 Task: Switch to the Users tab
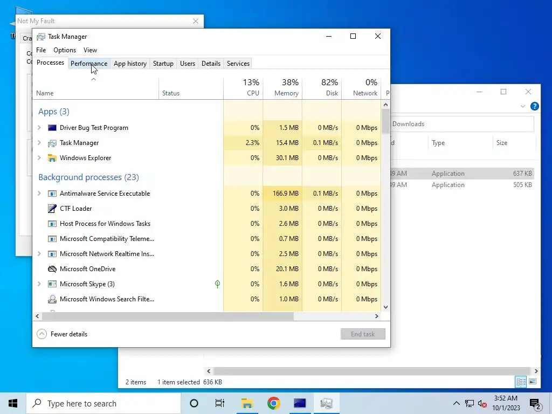click(x=188, y=64)
